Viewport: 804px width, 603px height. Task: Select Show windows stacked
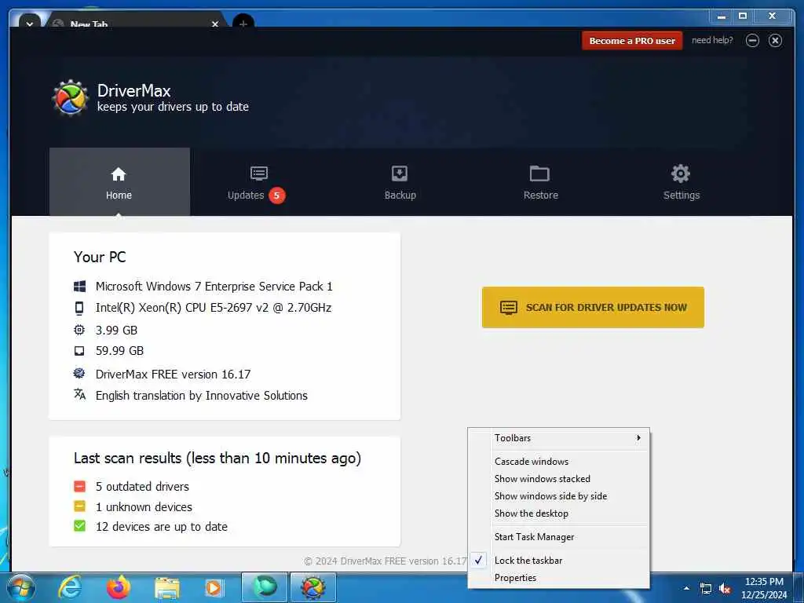coord(559,479)
